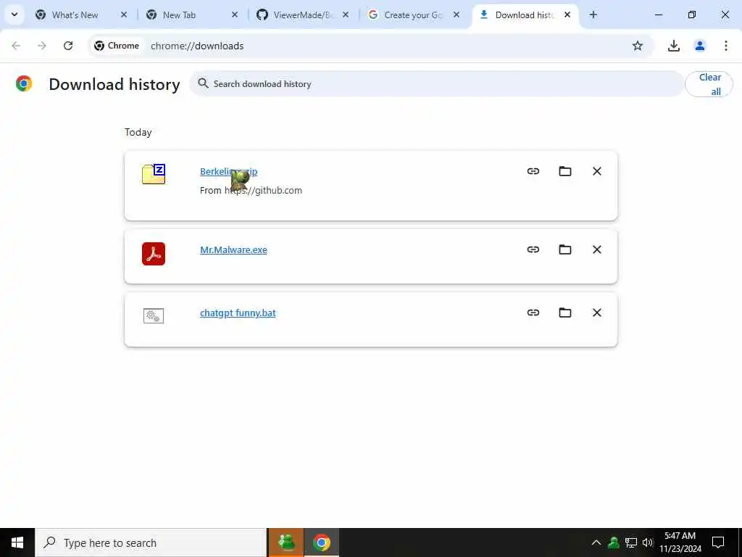Screen dimensions: 742x557
Task: Copy download link for Berkelium.zip
Action: click(533, 171)
